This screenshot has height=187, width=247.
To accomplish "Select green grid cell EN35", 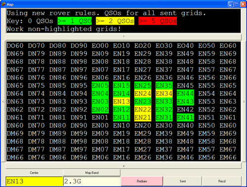I will tap(164, 85).
